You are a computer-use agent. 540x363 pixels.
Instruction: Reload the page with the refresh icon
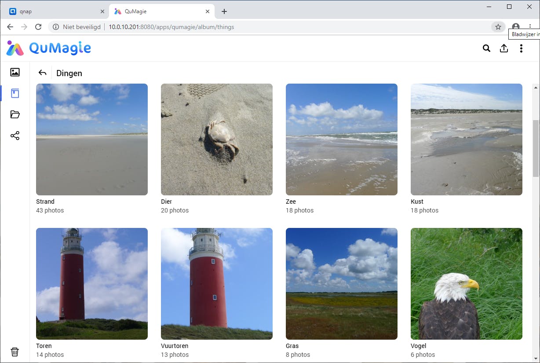click(38, 27)
